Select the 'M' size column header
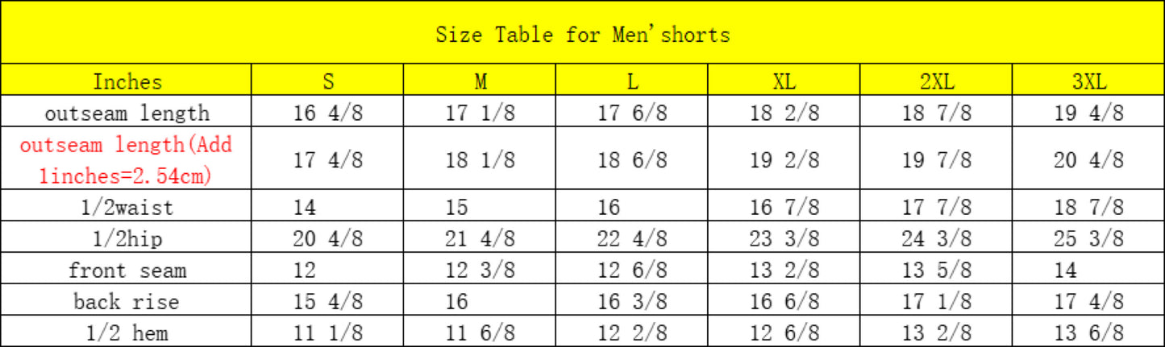Viewport: 1165px width, 347px height. (x=481, y=81)
